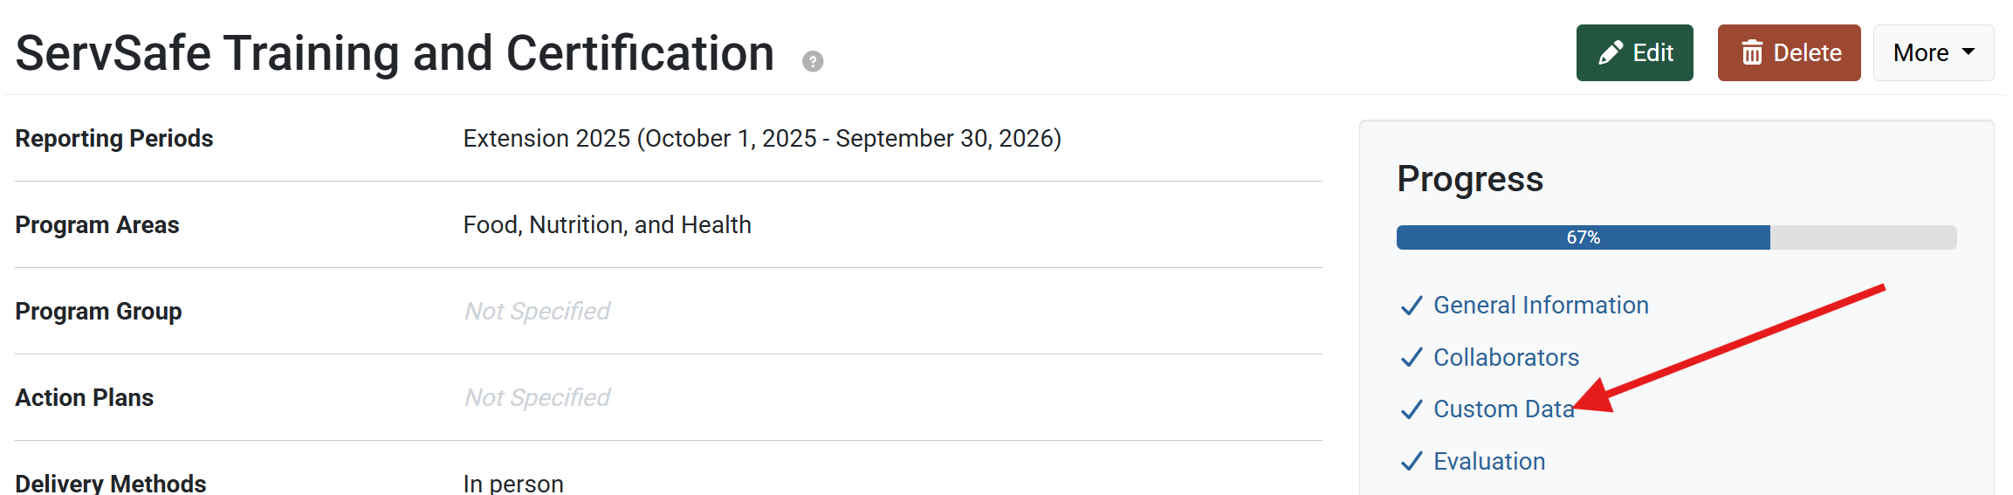Screen dimensions: 2013x495
Task: Open the General Information section link
Action: click(x=1541, y=306)
